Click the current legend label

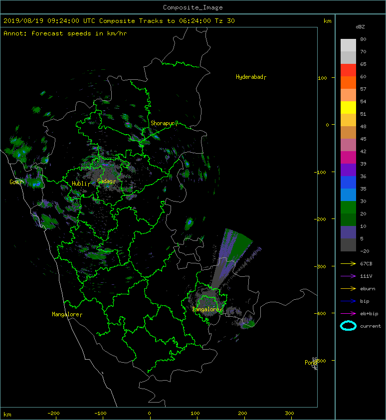click(x=371, y=326)
